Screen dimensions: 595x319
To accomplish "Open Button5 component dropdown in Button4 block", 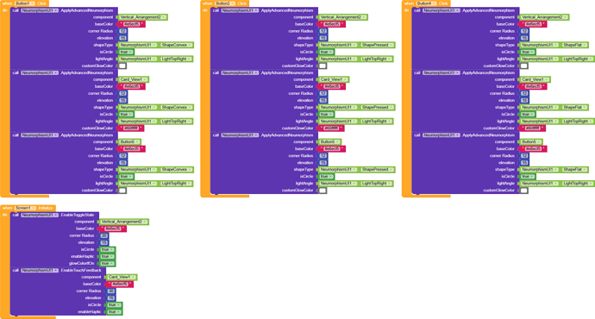I will pyautogui.click(x=531, y=142).
